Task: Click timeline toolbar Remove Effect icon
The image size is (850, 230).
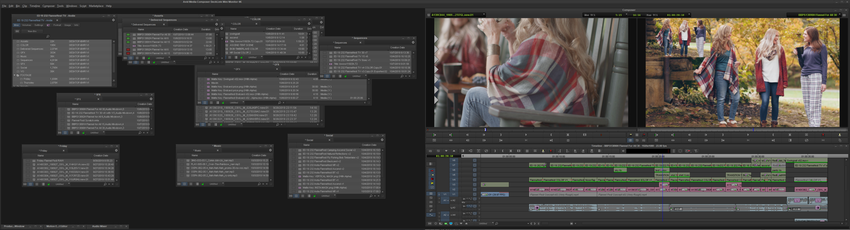Action: point(486,151)
